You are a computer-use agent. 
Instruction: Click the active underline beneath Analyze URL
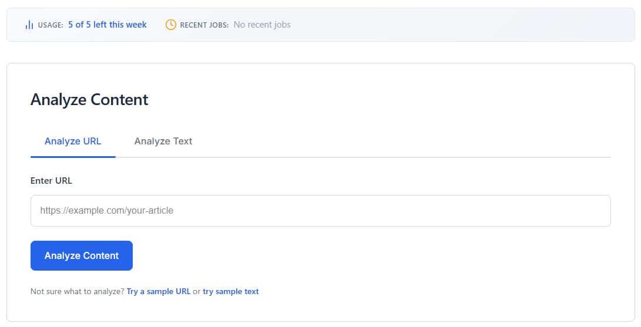(x=73, y=157)
